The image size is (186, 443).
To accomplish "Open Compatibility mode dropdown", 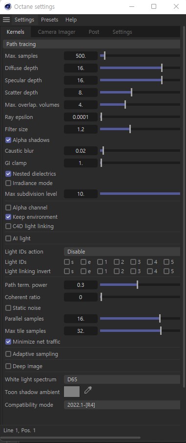I will pos(122,405).
